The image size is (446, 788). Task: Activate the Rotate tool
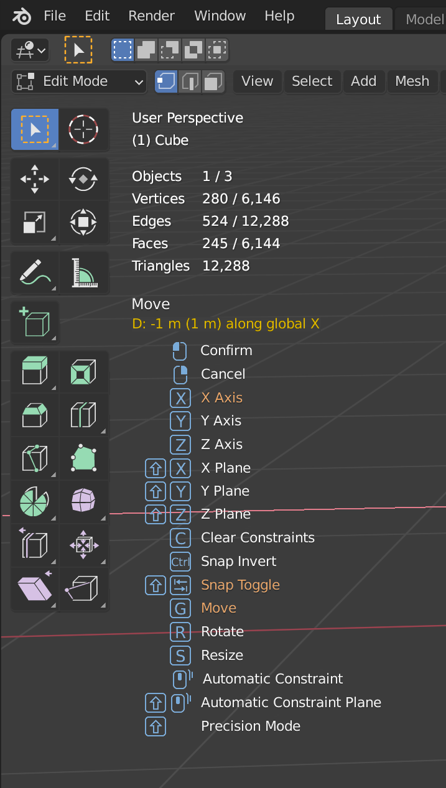pos(84,179)
